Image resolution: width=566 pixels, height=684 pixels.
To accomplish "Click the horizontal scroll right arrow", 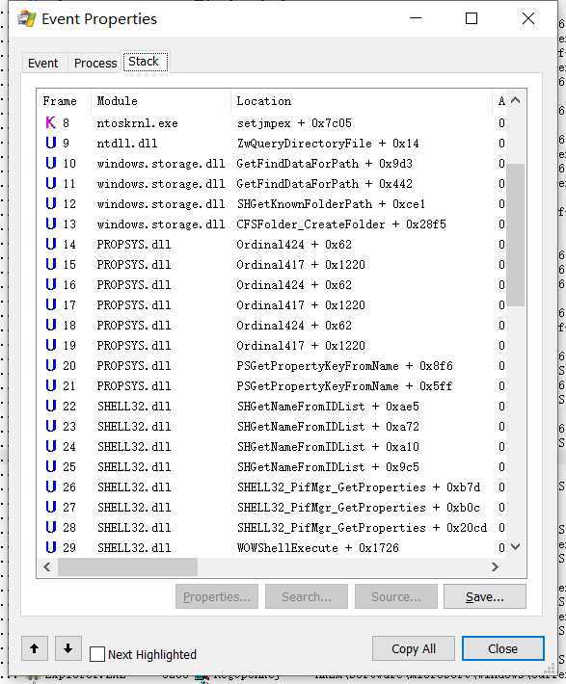I will point(495,566).
